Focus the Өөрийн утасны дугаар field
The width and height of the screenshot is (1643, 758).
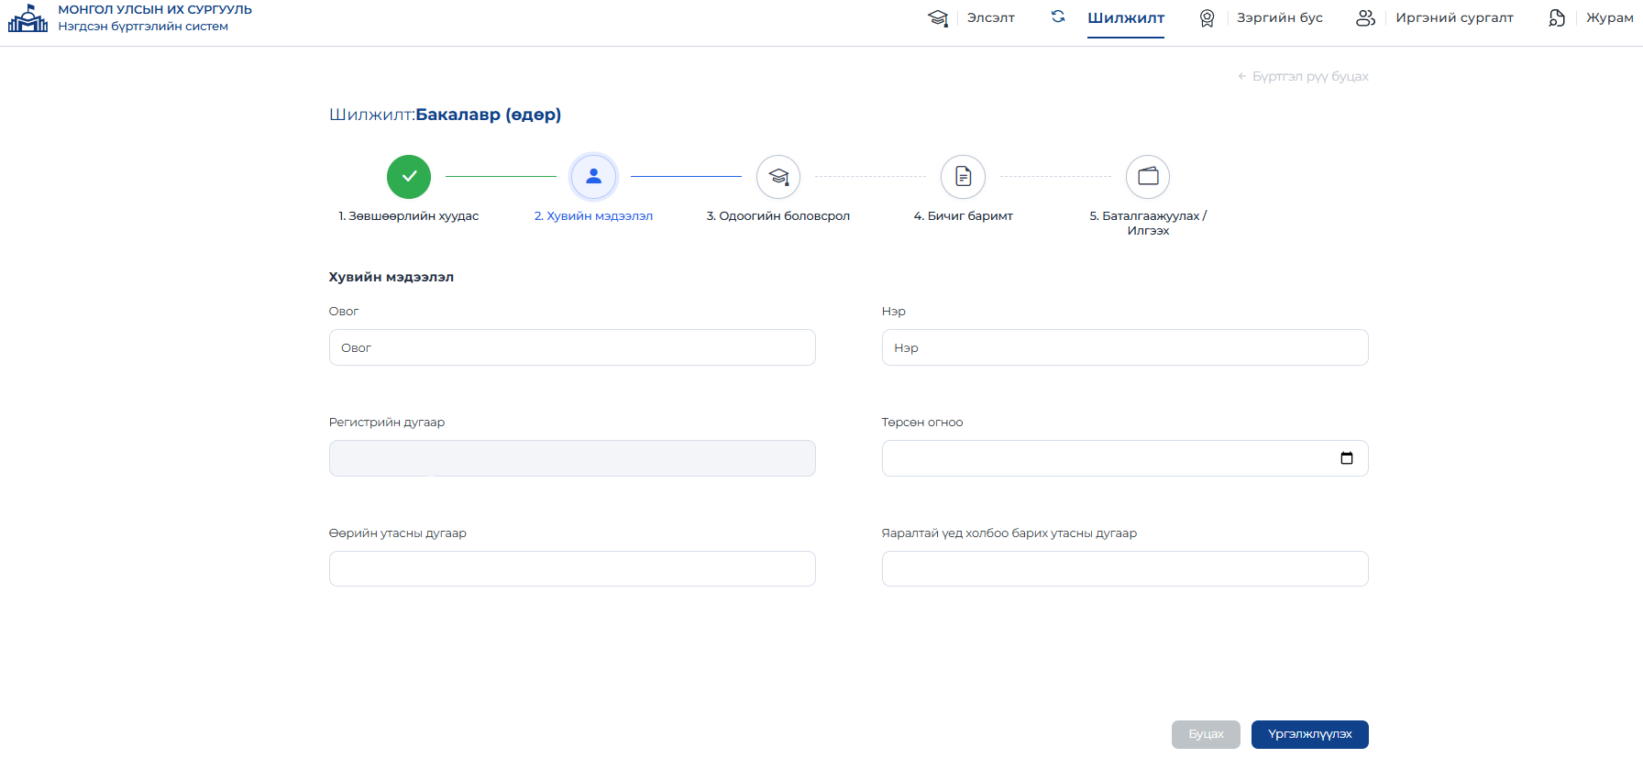[572, 569]
